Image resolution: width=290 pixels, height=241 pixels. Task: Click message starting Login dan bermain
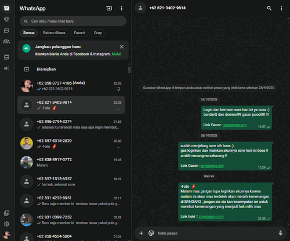click(x=237, y=118)
